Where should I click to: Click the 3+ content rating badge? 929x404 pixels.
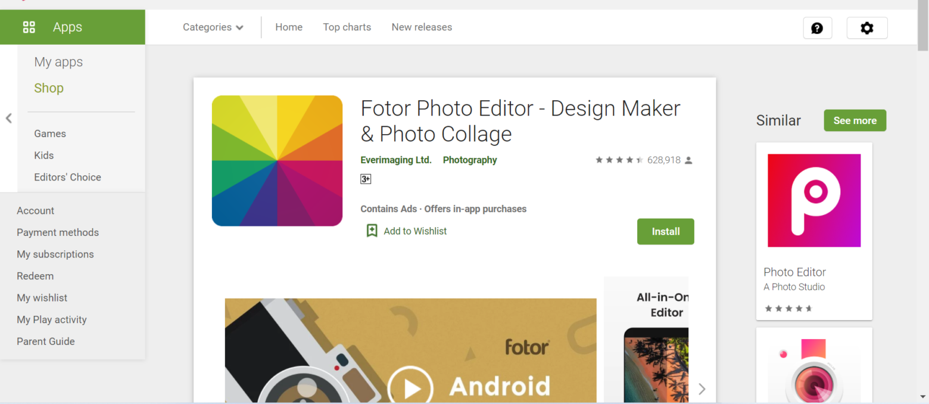(x=365, y=178)
